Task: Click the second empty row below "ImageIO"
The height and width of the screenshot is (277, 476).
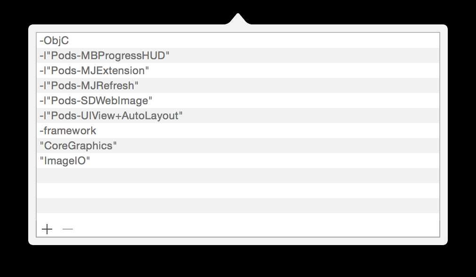Action: 238,191
